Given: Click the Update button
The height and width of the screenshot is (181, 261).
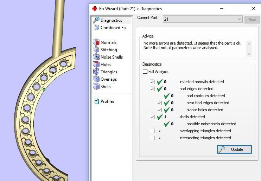Looking at the screenshot, I should (234, 149).
